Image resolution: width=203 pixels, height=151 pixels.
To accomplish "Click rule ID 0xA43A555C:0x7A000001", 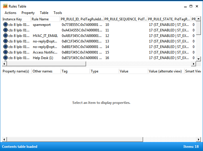I will pyautogui.click(x=82, y=30).
